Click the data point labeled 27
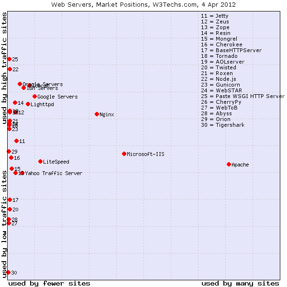The height and width of the screenshot is (287, 287). click(x=9, y=223)
